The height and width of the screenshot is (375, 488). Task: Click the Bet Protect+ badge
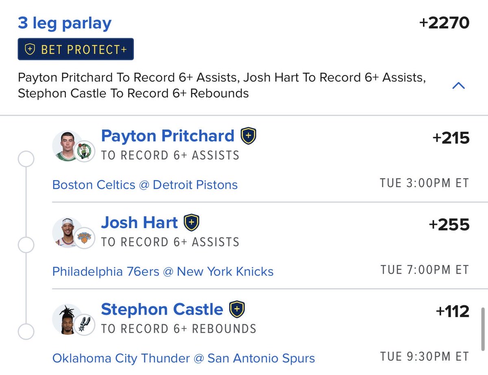pos(76,50)
